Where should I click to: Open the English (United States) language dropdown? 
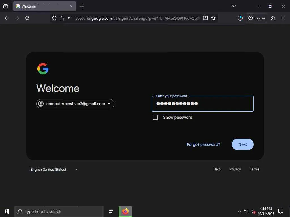click(x=54, y=170)
